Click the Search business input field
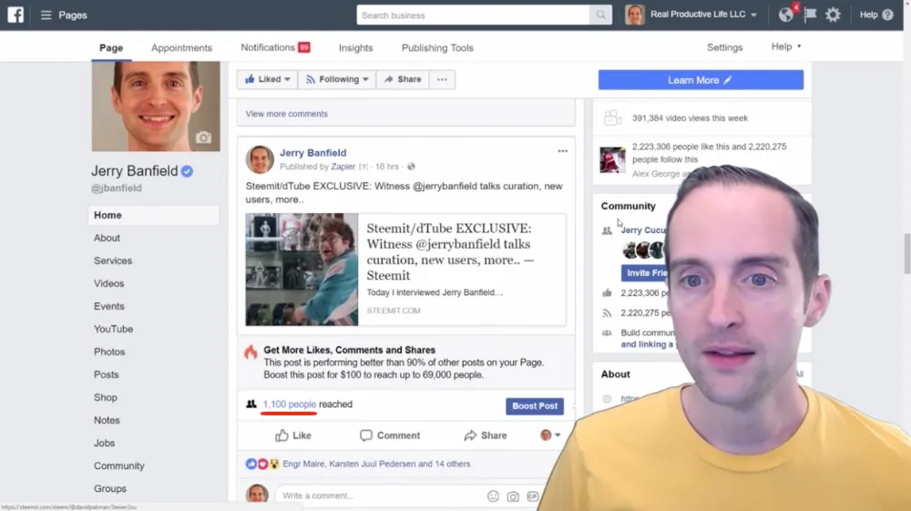911x511 pixels. [x=473, y=15]
